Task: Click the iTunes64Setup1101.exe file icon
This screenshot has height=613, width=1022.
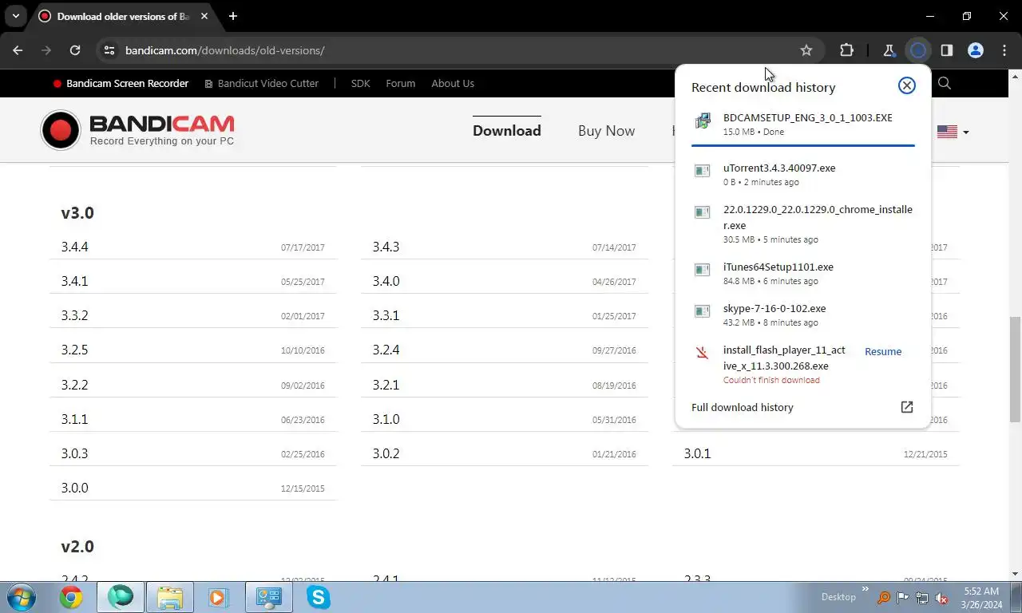Action: (x=702, y=270)
